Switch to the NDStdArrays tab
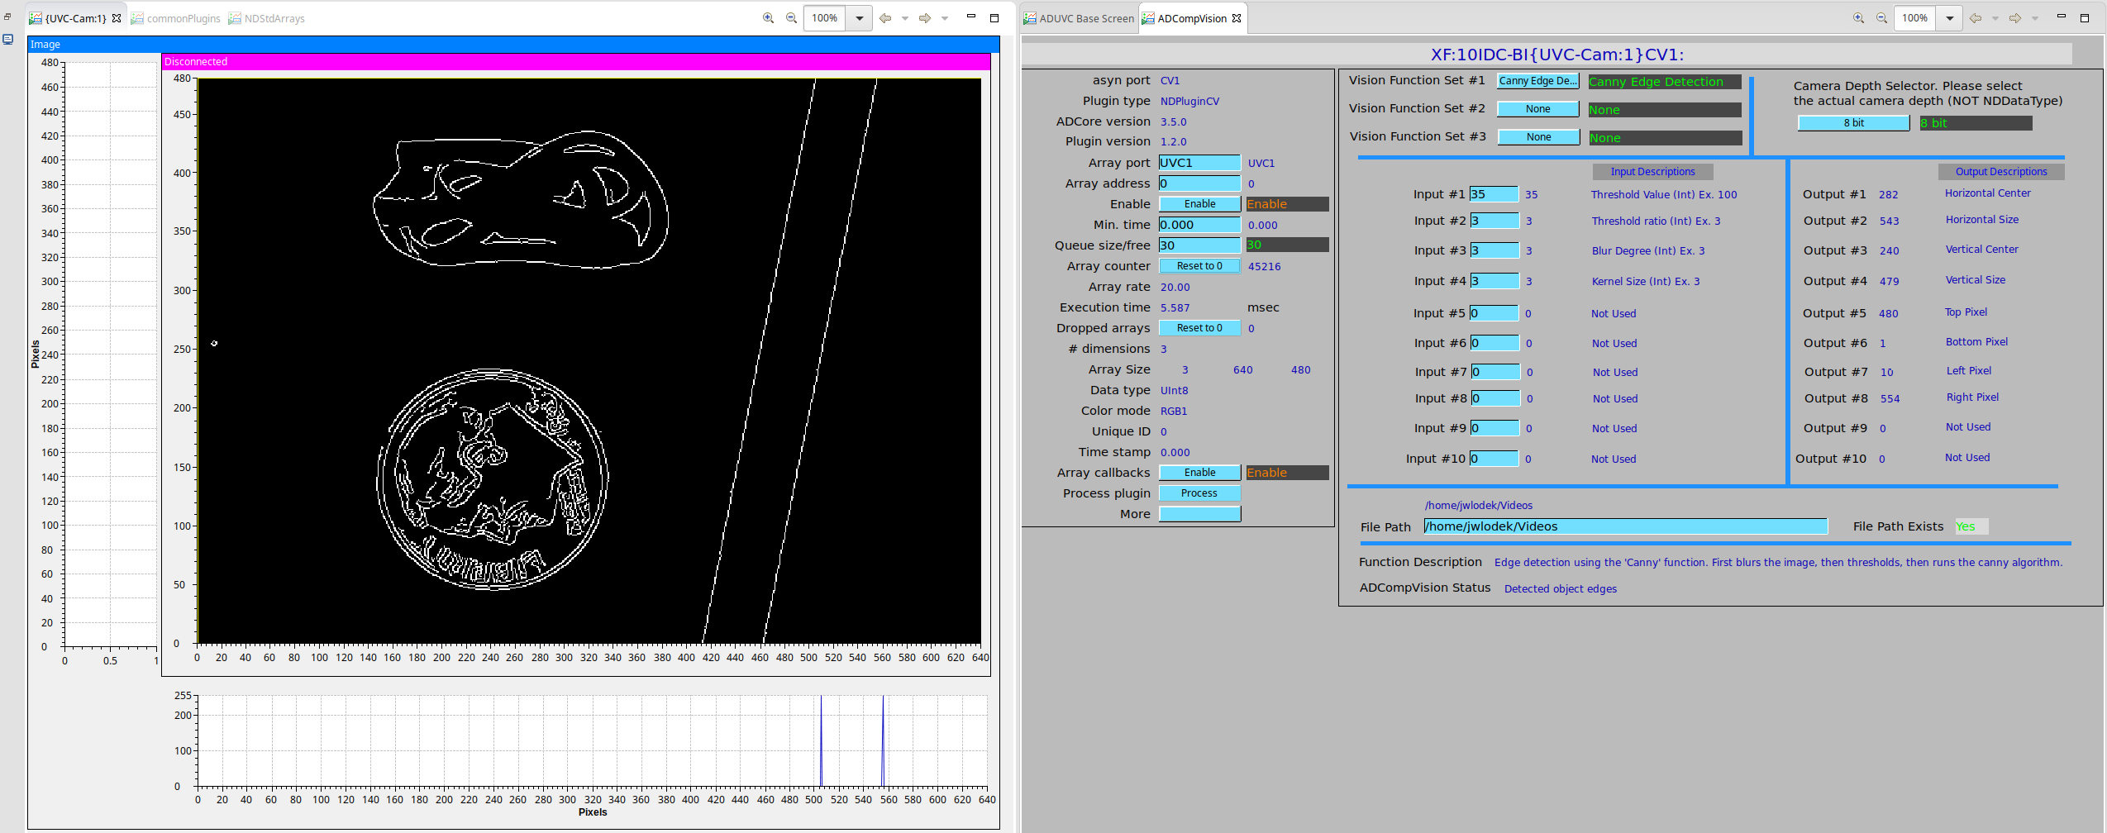 [267, 18]
